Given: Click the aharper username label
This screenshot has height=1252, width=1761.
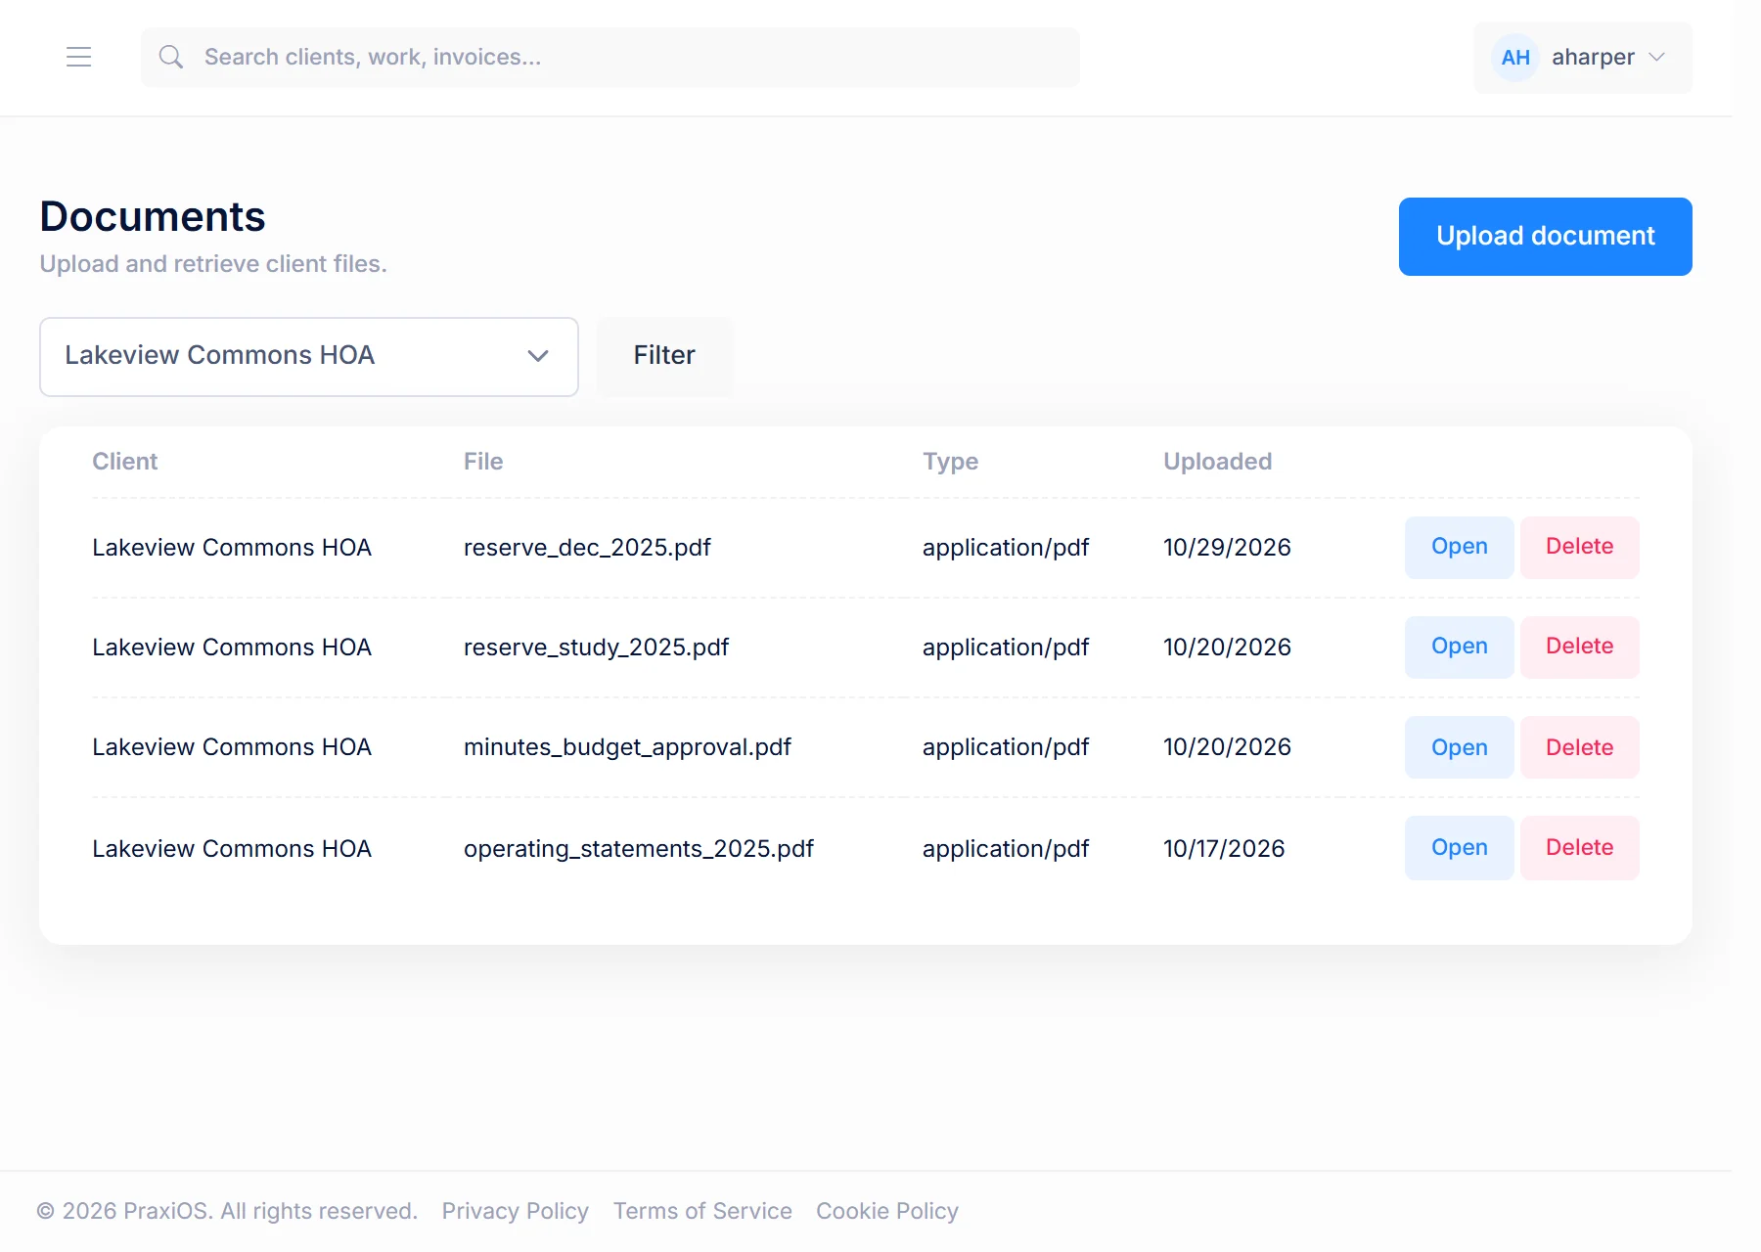Looking at the screenshot, I should 1593,58.
